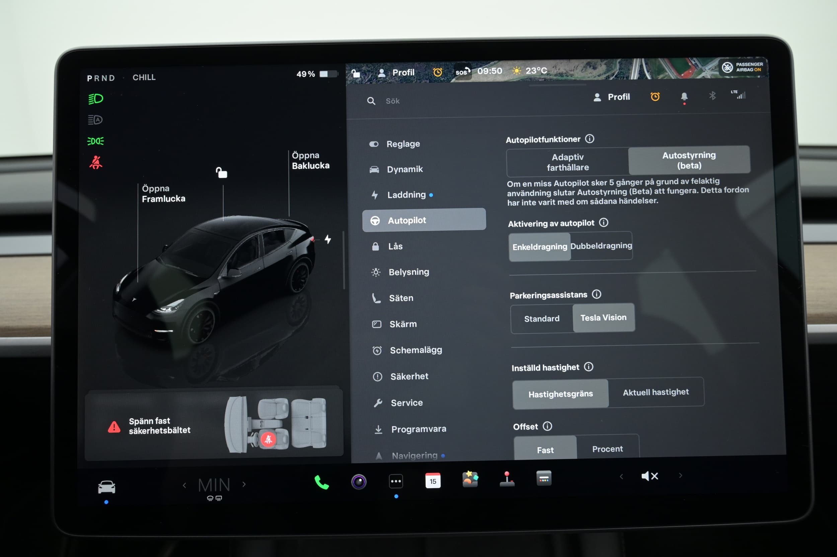The image size is (837, 557).
Task: Tap the car controls icon in bottom bar
Action: 106,487
